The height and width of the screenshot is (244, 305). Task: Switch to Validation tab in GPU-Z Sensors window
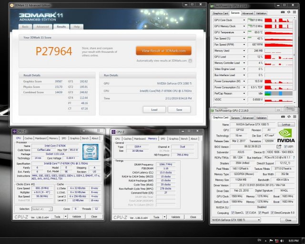click(x=261, y=13)
